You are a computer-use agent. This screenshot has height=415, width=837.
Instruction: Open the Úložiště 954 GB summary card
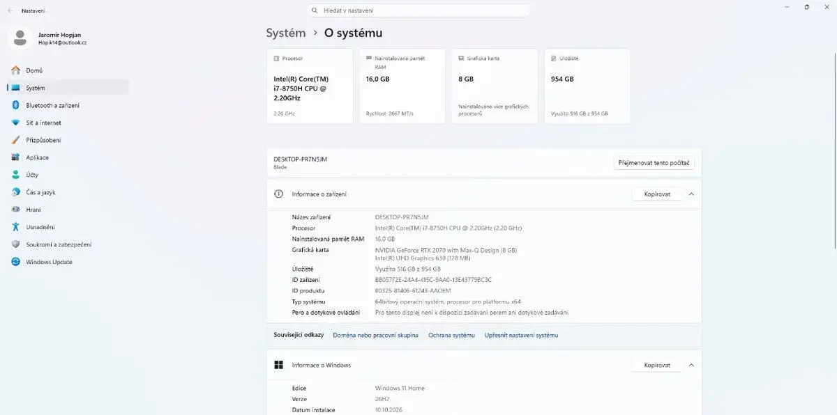point(587,86)
